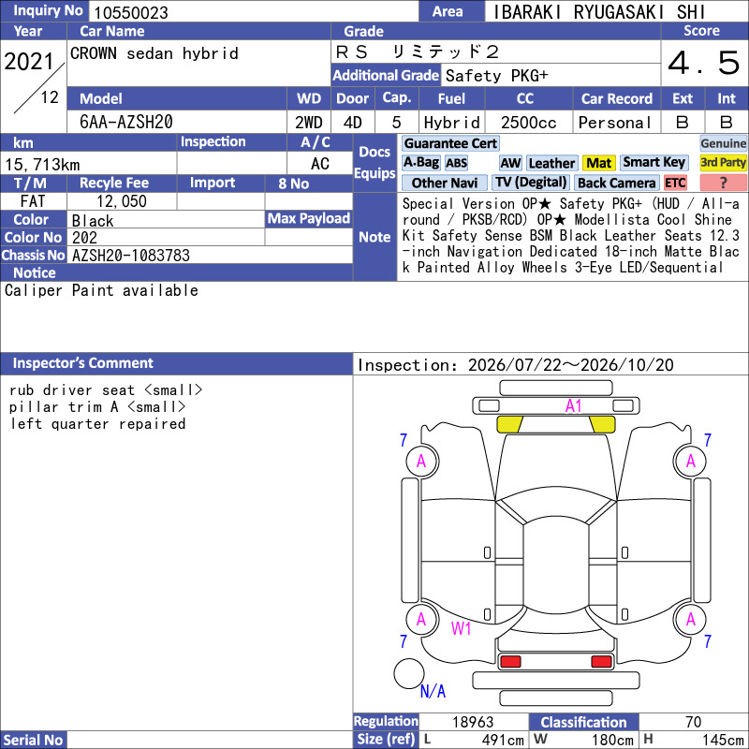The image size is (749, 749).
Task: Click the Guarantee Cert badge
Action: pos(450,143)
